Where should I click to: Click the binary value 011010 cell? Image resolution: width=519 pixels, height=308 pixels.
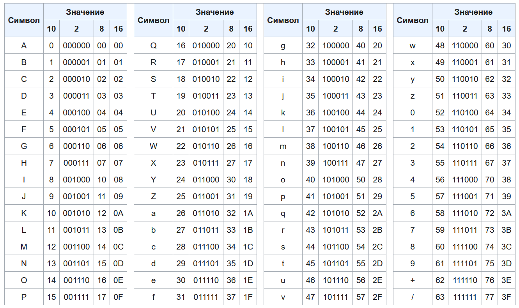click(206, 213)
